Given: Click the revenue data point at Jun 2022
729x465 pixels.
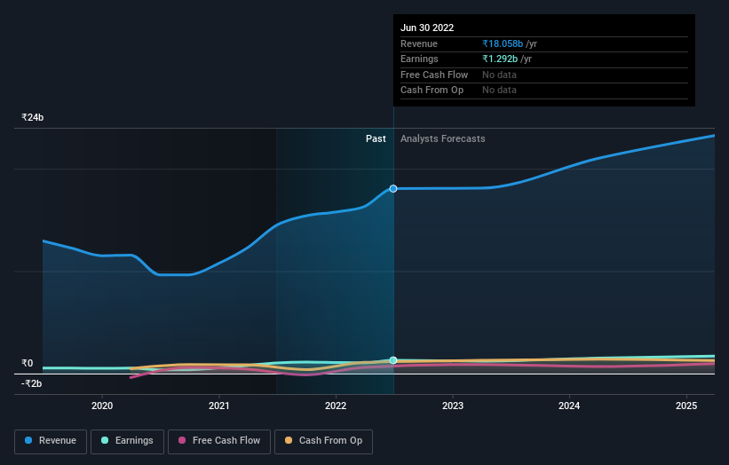Looking at the screenshot, I should pos(393,189).
